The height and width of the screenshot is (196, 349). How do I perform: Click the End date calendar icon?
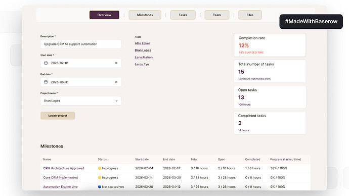[46, 82]
